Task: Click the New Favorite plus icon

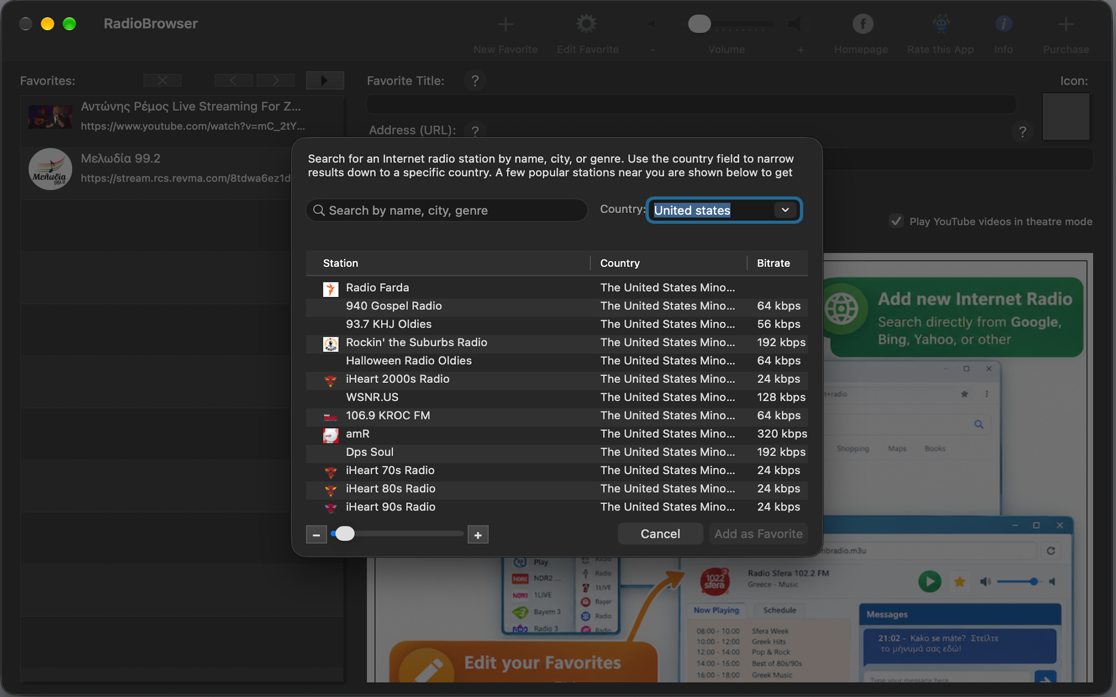Action: (505, 24)
